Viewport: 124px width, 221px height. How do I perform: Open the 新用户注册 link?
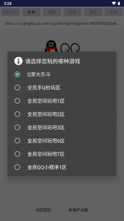[x=78, y=210]
